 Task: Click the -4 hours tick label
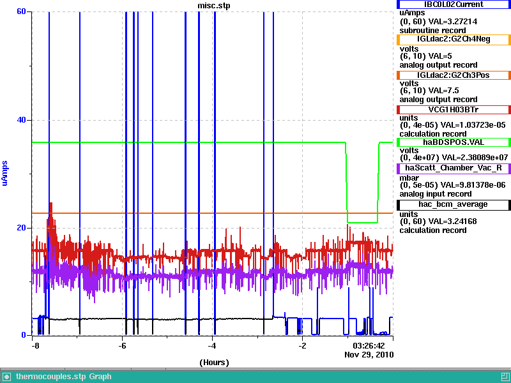(x=212, y=346)
